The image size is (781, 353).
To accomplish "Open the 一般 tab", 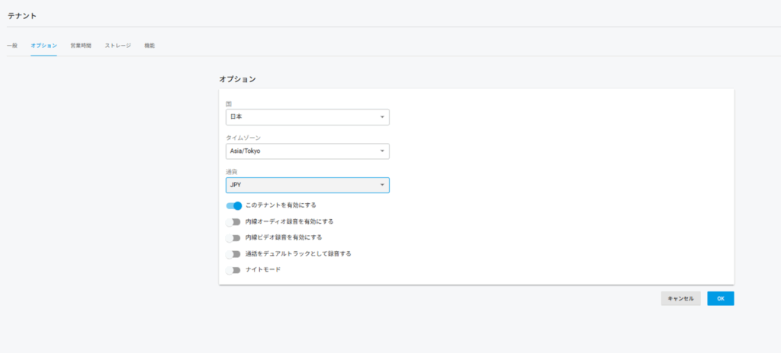I will coord(12,46).
